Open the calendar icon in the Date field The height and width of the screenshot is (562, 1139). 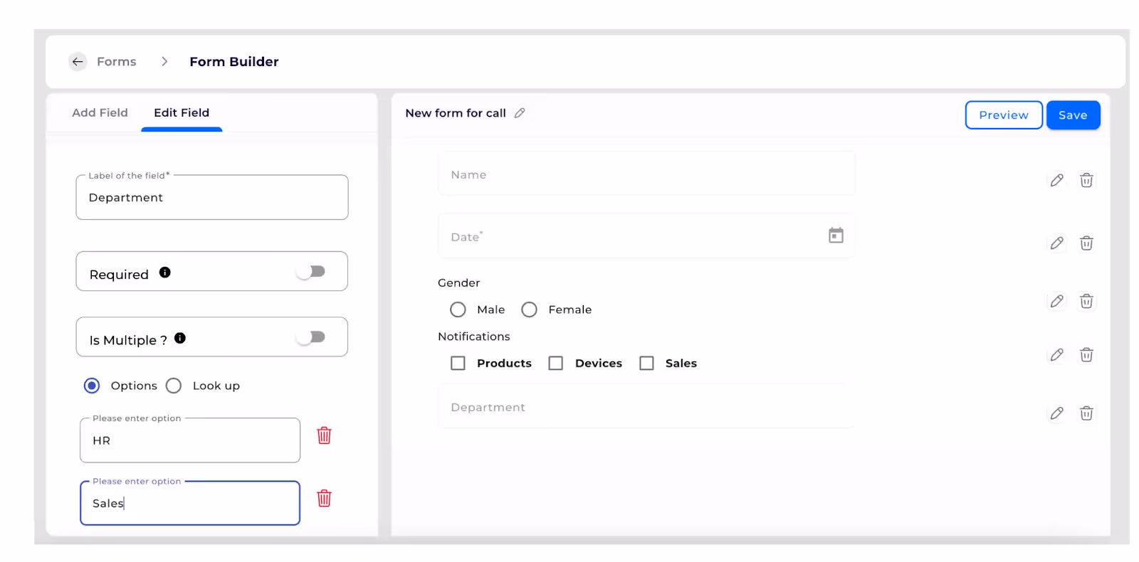836,235
